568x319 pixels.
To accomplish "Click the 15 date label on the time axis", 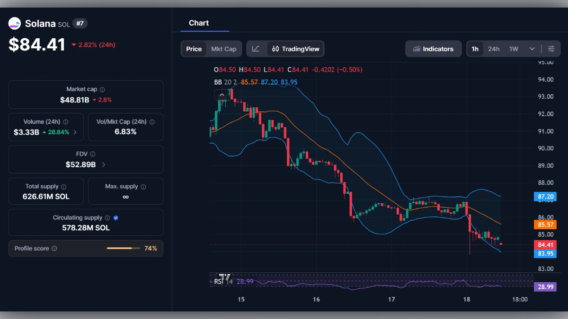I will (241, 299).
